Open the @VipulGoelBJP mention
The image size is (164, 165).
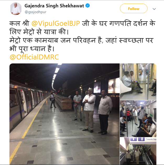pos(56,23)
